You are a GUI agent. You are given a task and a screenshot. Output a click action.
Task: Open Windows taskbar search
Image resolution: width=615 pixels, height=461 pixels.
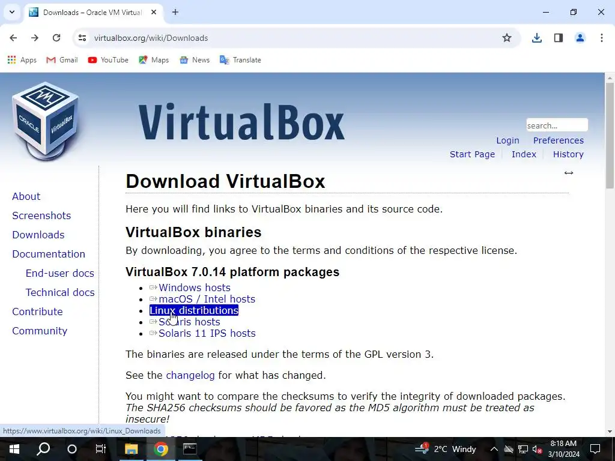click(43, 449)
